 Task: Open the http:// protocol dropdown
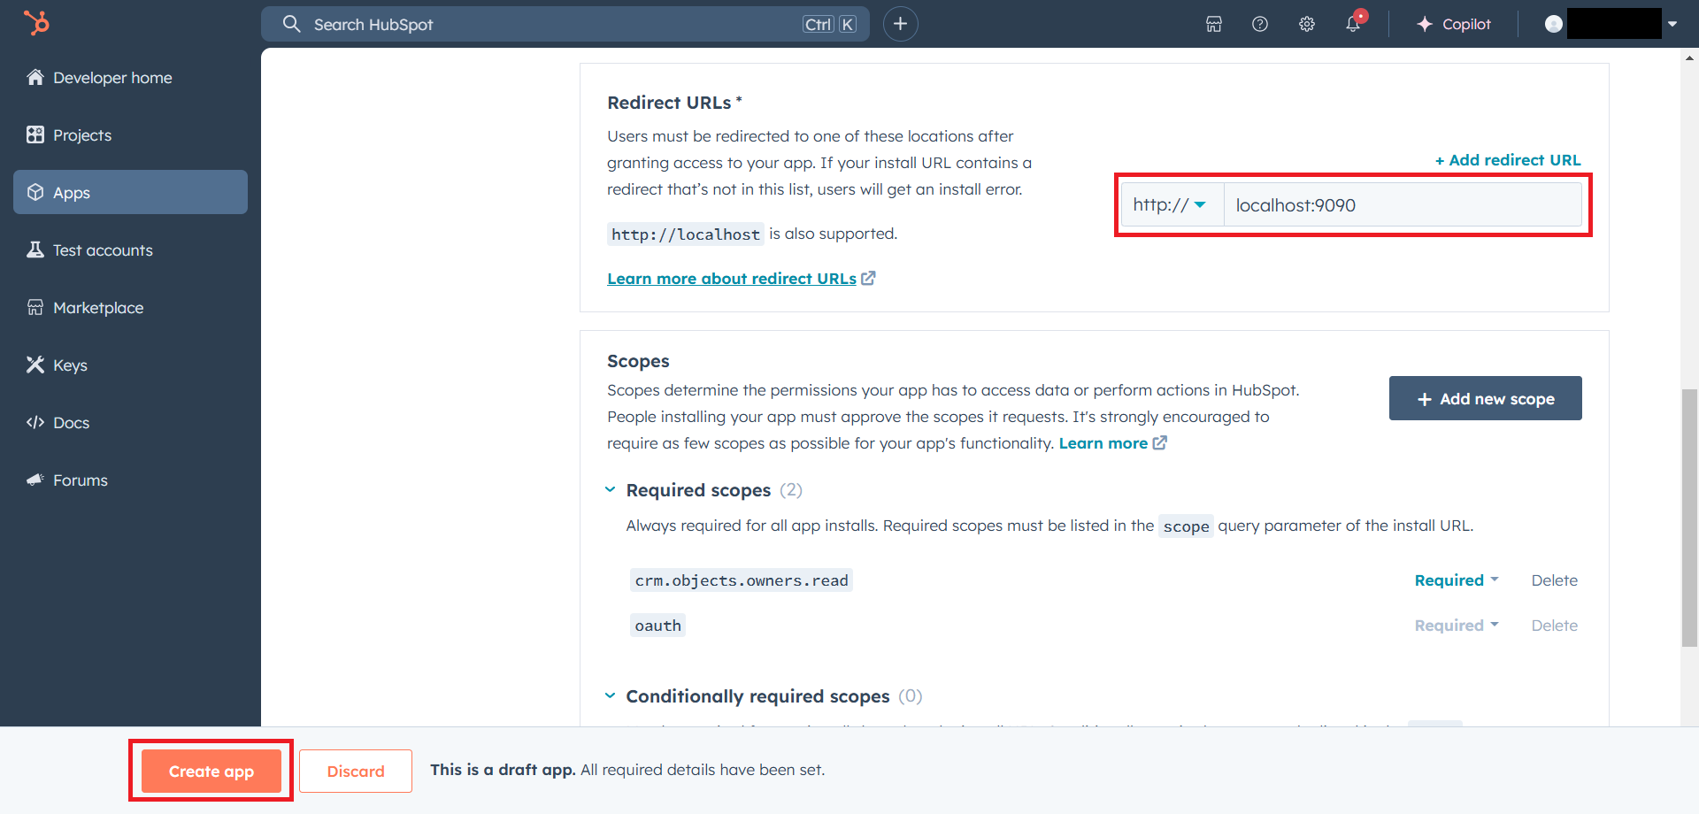click(1172, 204)
